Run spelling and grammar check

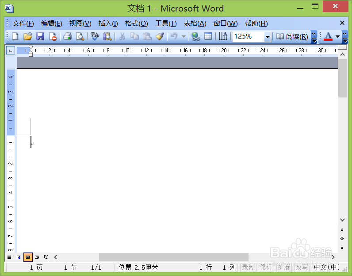point(95,36)
